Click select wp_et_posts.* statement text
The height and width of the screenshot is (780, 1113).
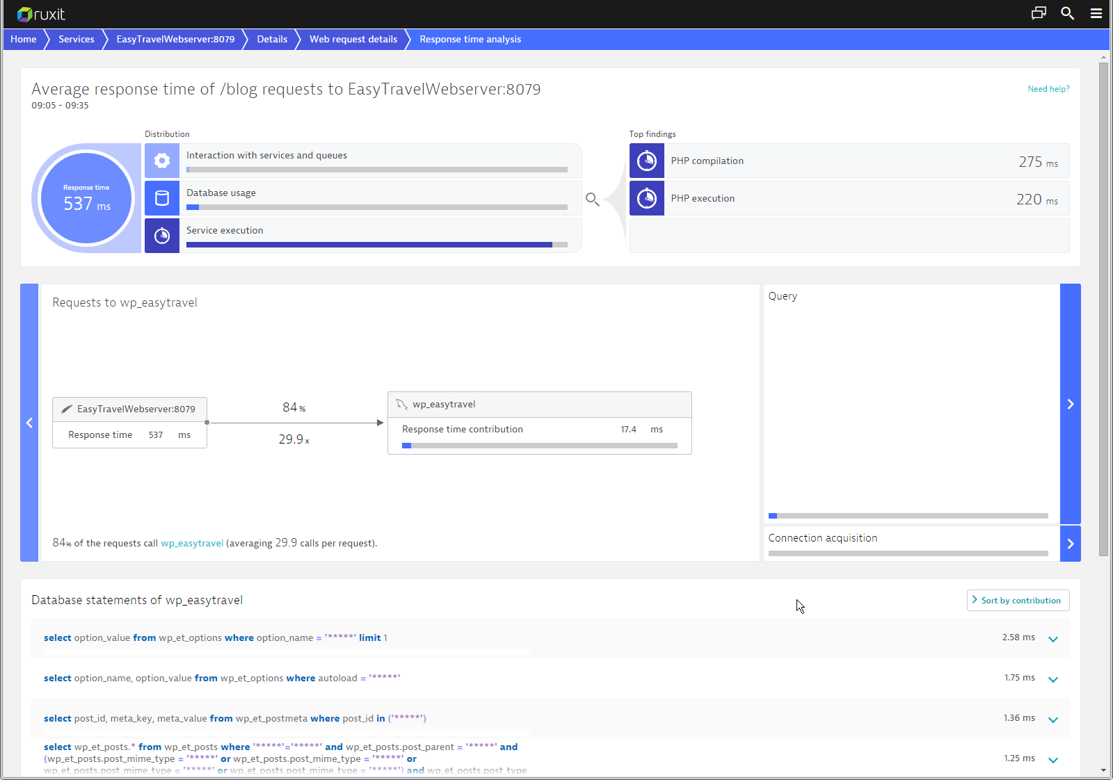point(285,758)
